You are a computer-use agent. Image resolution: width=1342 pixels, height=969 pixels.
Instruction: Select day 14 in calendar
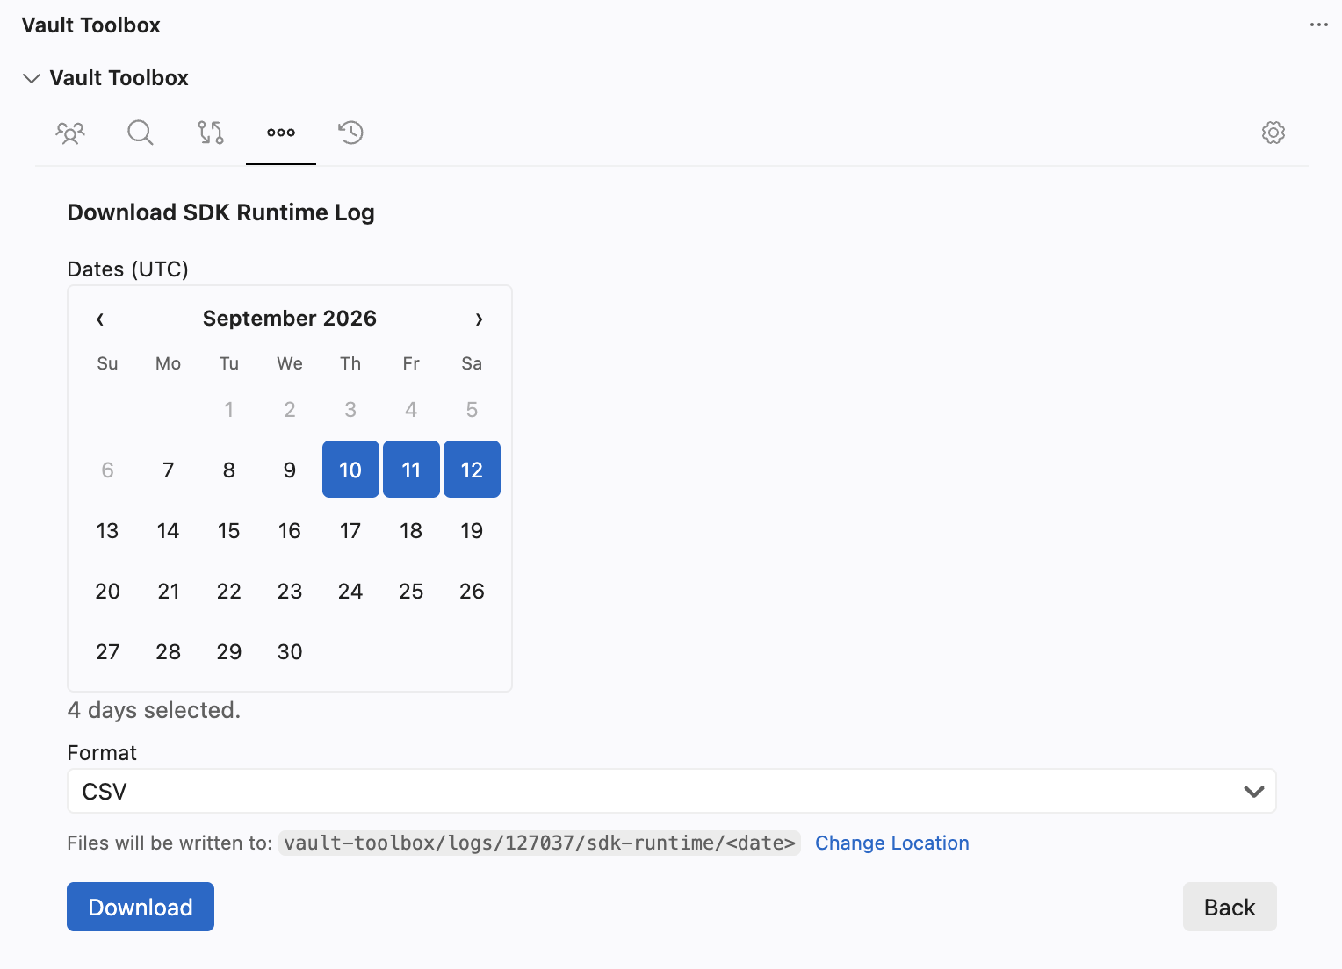(x=169, y=530)
